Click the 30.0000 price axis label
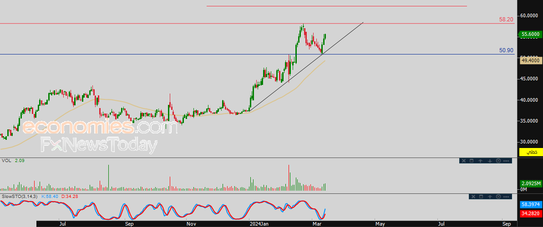Screen dimensions: 543x227 pos(529,142)
